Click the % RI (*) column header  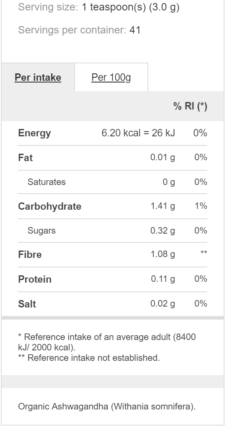190,106
